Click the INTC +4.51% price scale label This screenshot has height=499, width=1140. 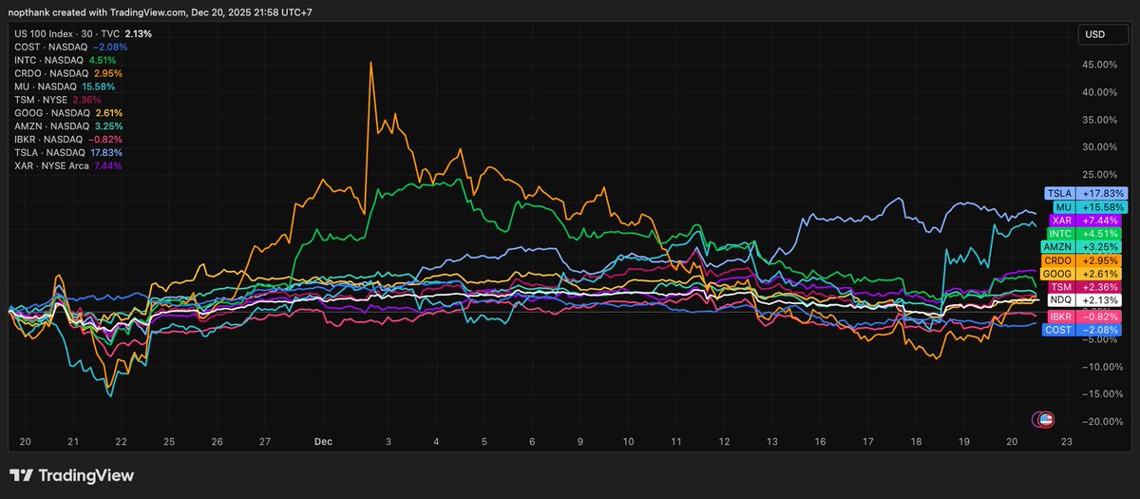coord(1083,233)
